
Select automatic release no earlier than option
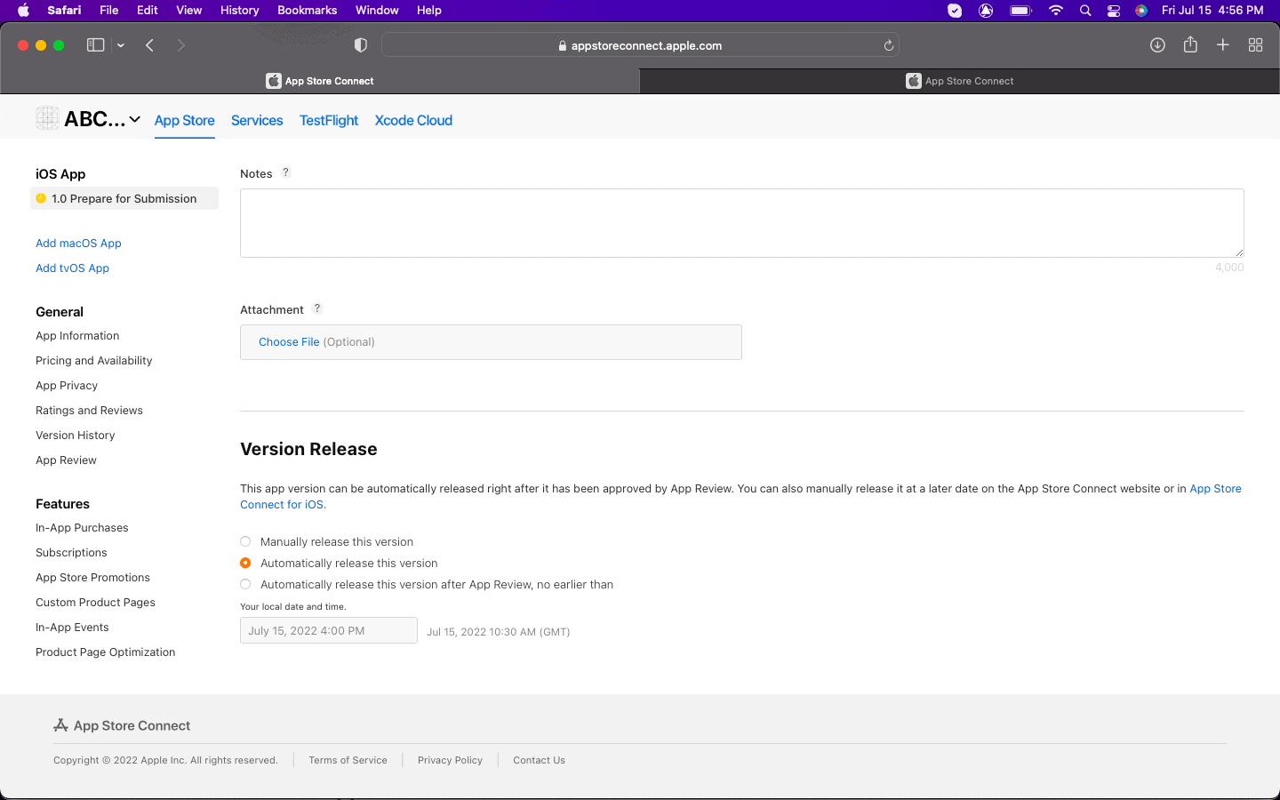tap(245, 584)
